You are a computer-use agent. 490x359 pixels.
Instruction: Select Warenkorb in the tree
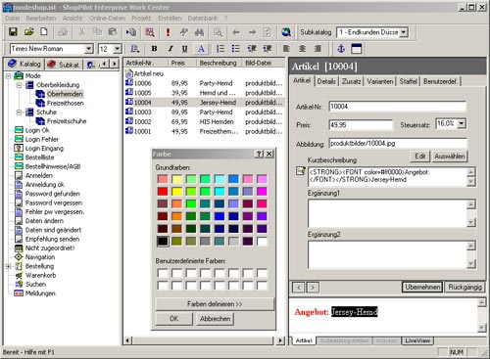41,275
